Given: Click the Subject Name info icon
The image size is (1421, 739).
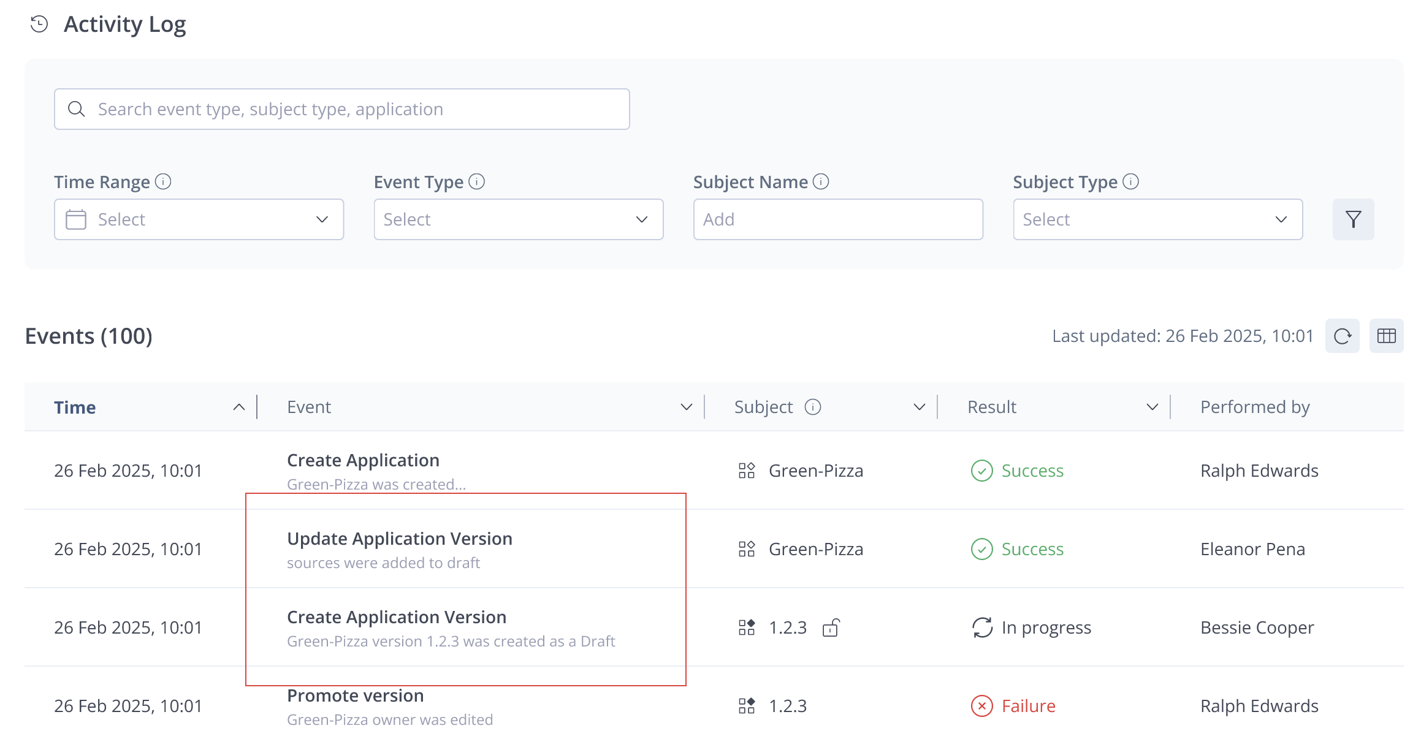Looking at the screenshot, I should (821, 182).
